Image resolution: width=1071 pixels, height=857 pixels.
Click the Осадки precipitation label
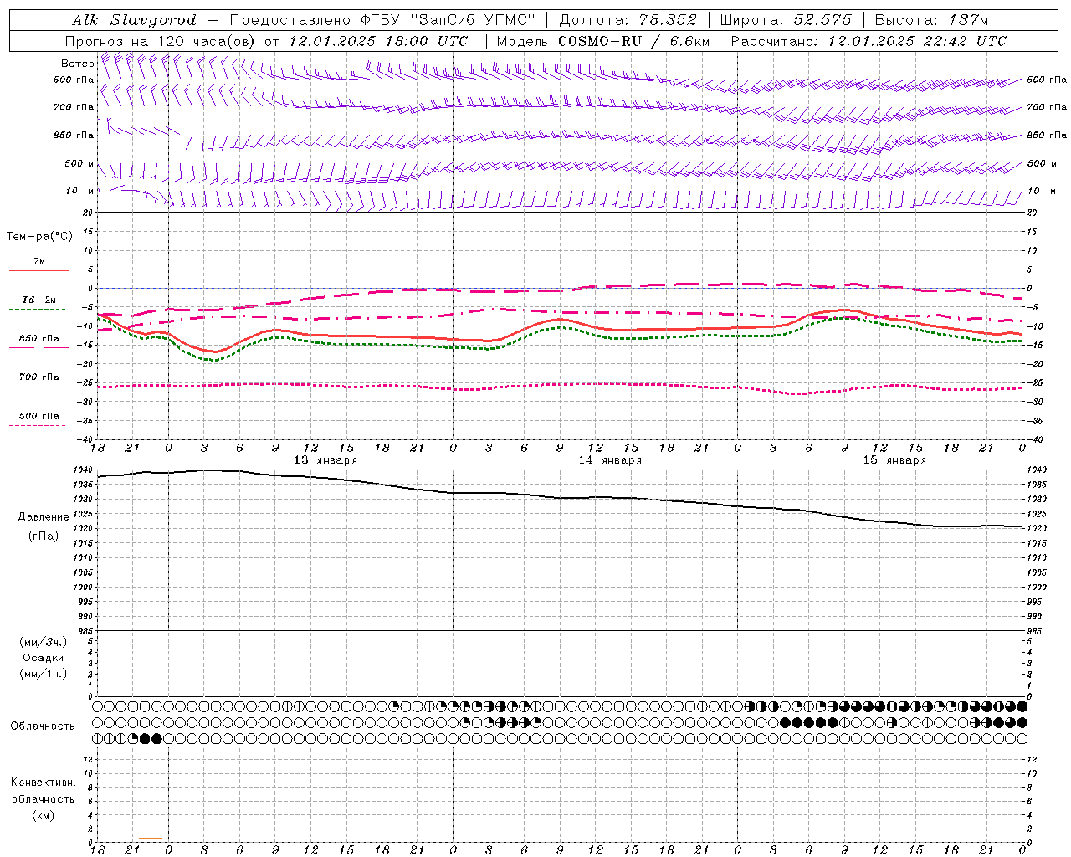(43, 658)
